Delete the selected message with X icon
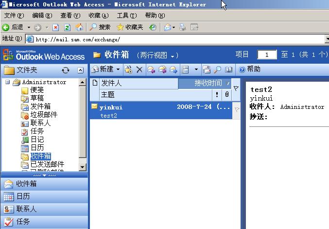 tap(139, 70)
